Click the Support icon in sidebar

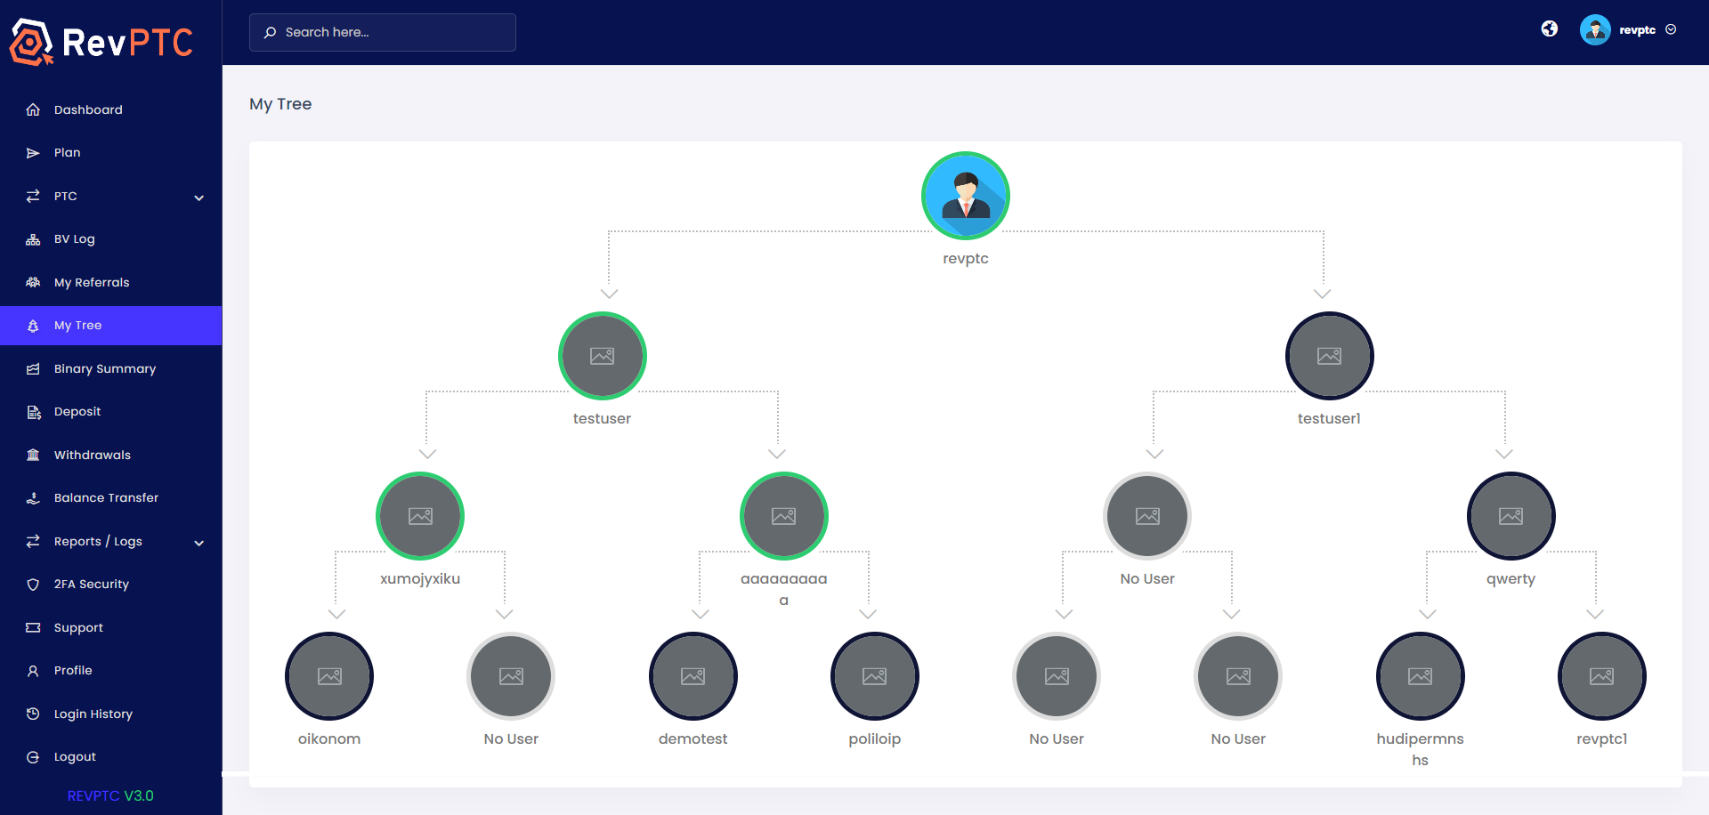[x=33, y=627]
